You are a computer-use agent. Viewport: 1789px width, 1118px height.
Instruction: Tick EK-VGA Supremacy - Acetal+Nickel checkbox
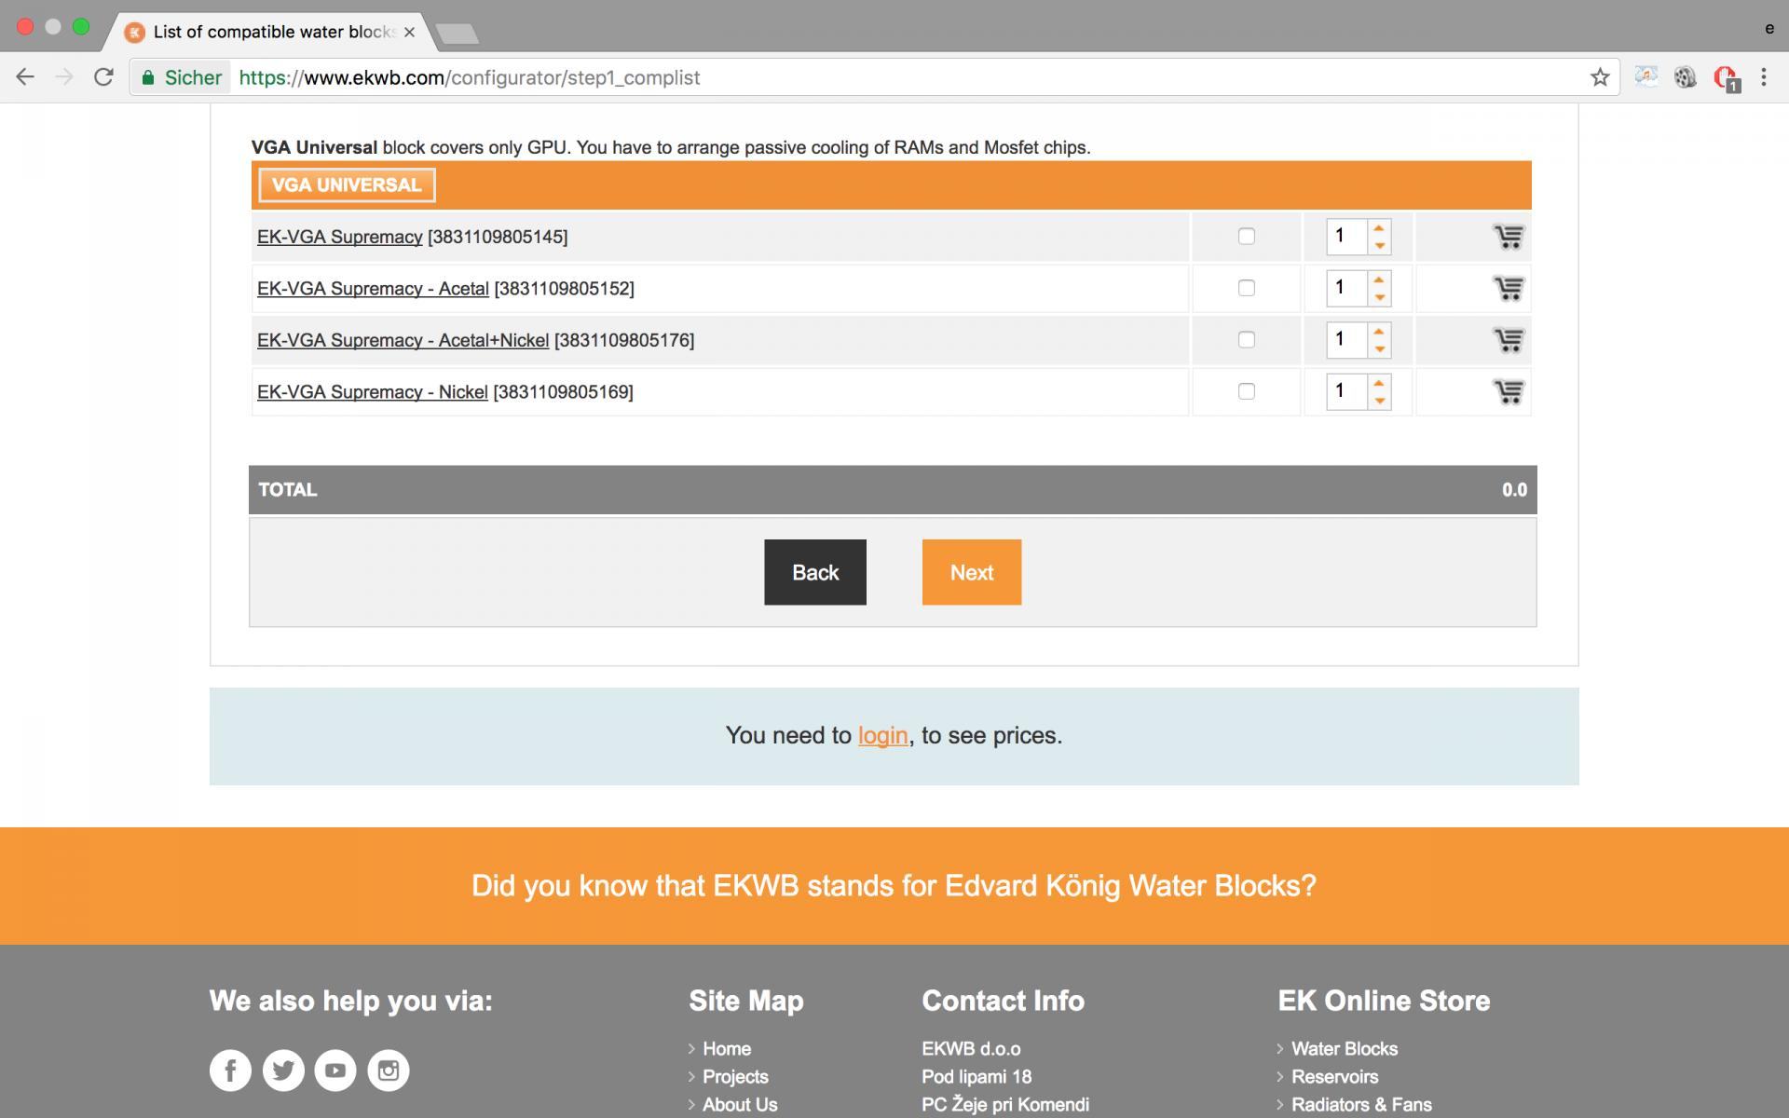pyautogui.click(x=1246, y=340)
